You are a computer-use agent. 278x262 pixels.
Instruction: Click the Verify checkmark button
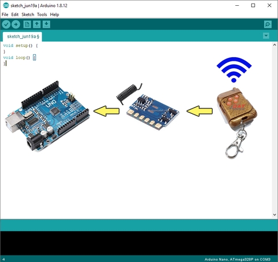[x=6, y=24]
